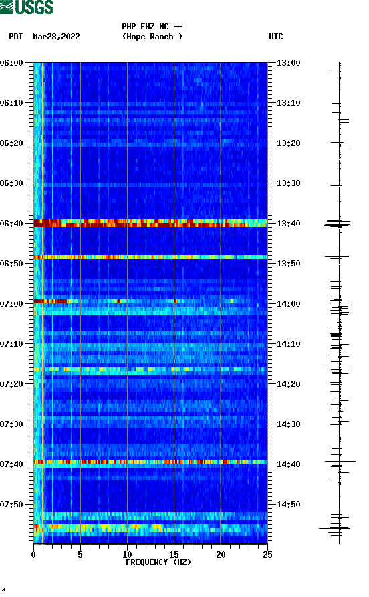Click the 06:00 PDT time label
This screenshot has width=369, height=597.
coord(12,63)
